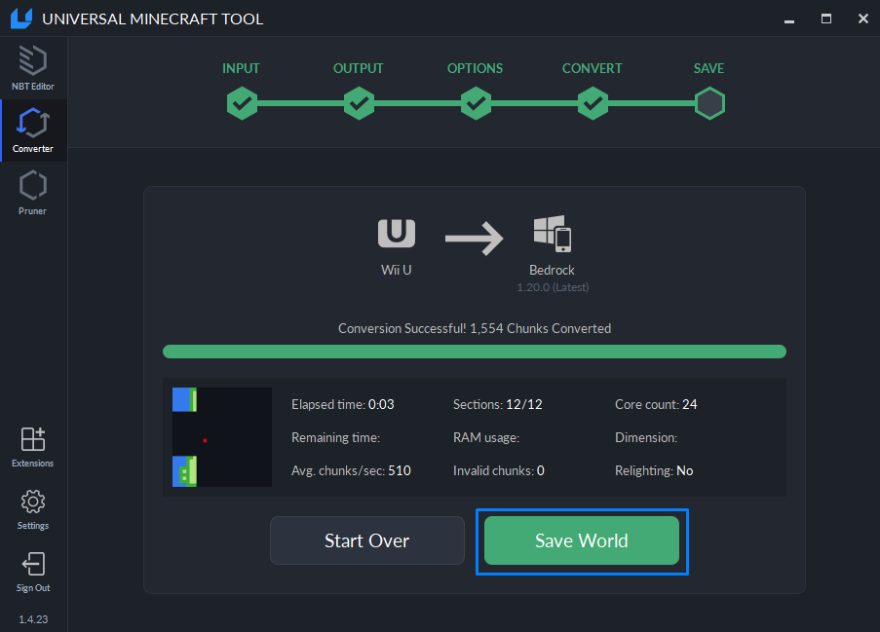Click the Wii U platform icon

click(x=397, y=234)
